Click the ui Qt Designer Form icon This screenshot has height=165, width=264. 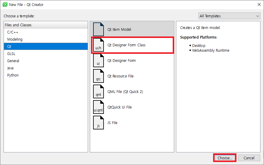98,61
